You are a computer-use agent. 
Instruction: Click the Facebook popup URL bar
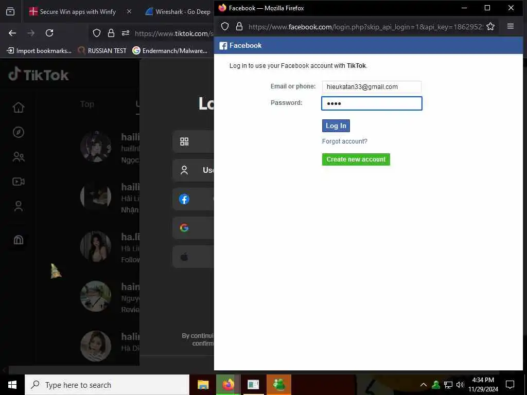pyautogui.click(x=366, y=27)
